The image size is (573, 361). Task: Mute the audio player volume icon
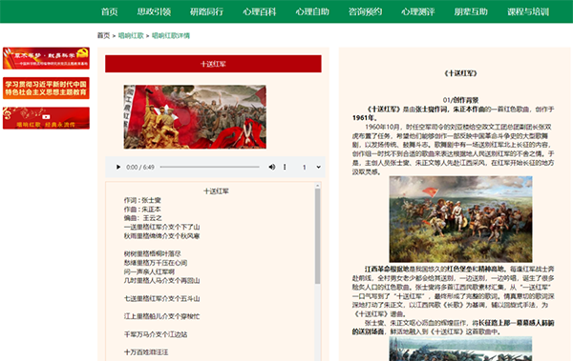click(272, 167)
